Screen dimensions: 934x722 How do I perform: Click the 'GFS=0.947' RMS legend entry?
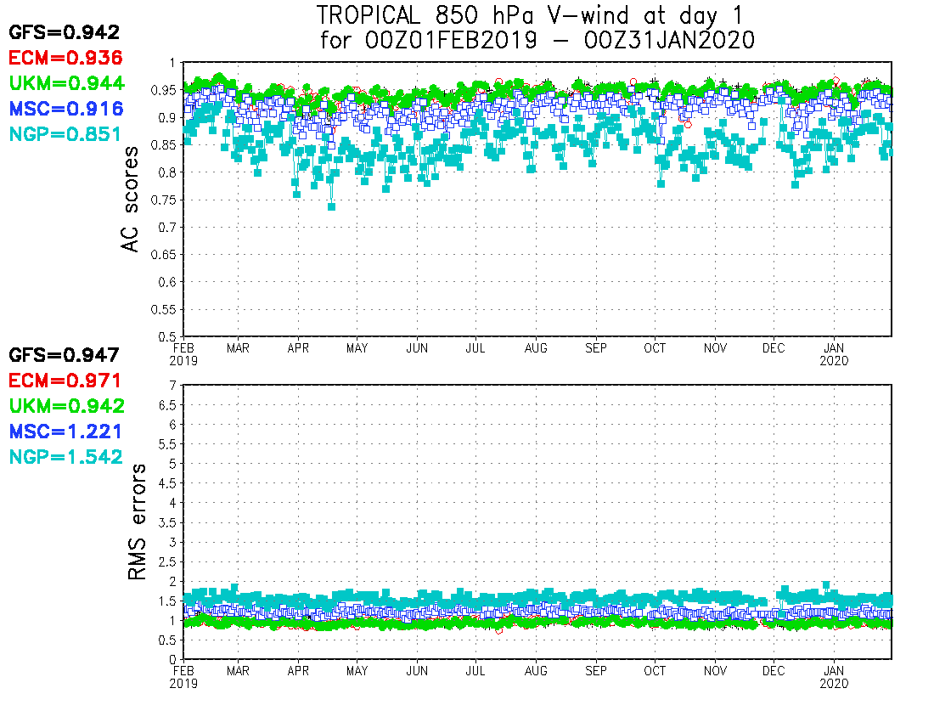pos(65,356)
